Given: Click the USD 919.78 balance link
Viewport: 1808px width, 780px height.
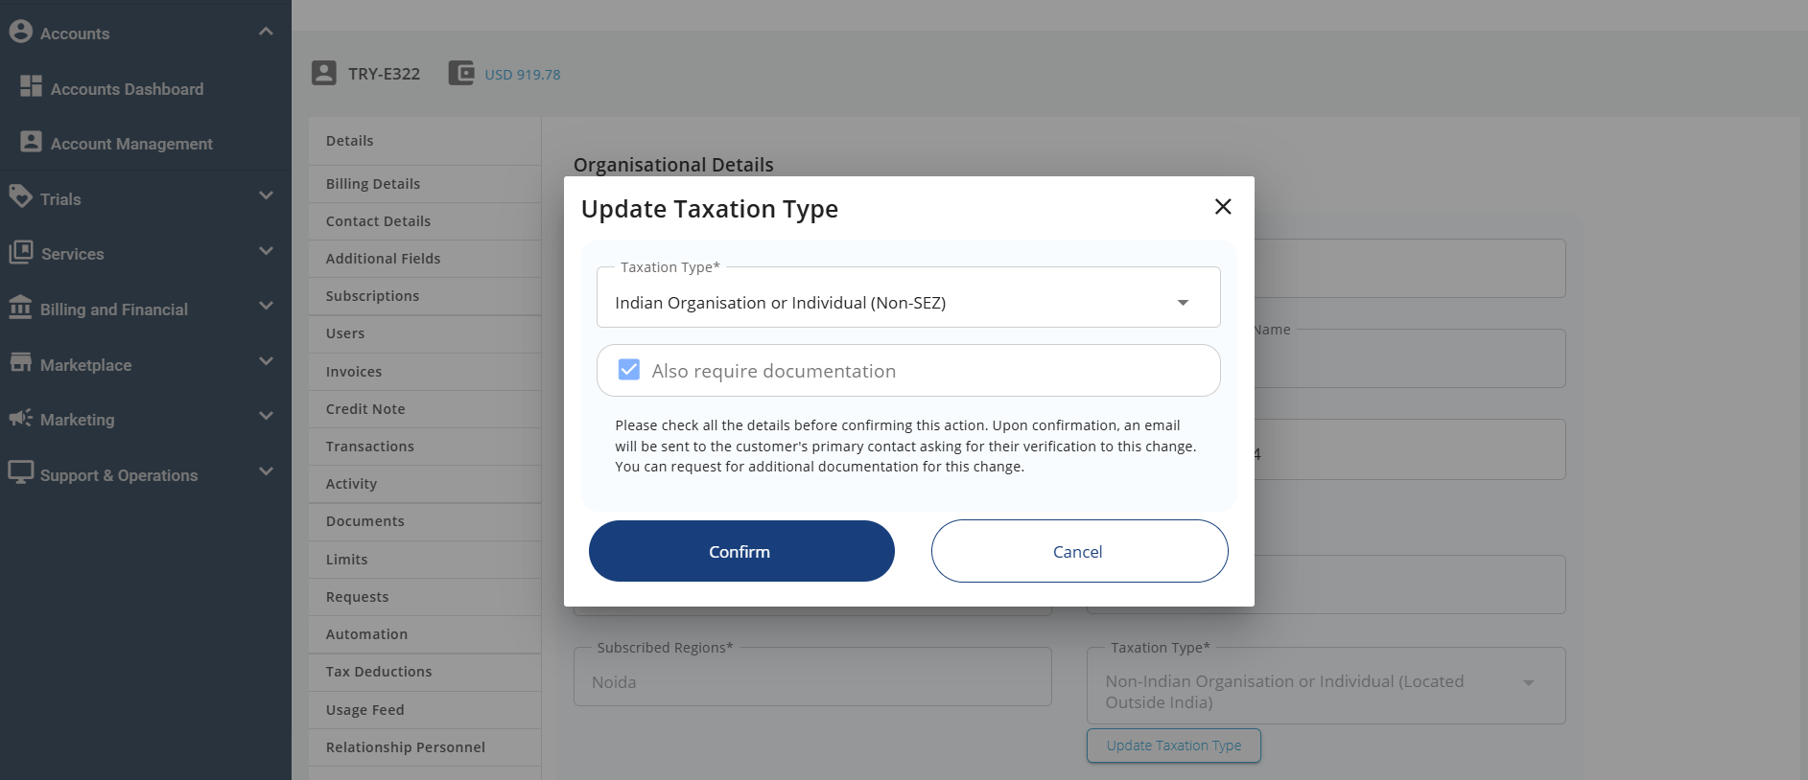Looking at the screenshot, I should point(522,74).
